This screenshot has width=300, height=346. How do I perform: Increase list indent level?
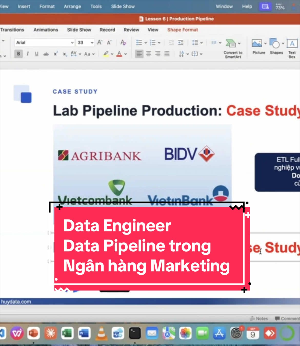click(x=181, y=42)
